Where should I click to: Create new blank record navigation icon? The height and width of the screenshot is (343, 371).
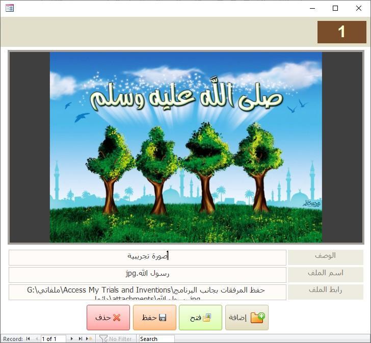click(89, 339)
